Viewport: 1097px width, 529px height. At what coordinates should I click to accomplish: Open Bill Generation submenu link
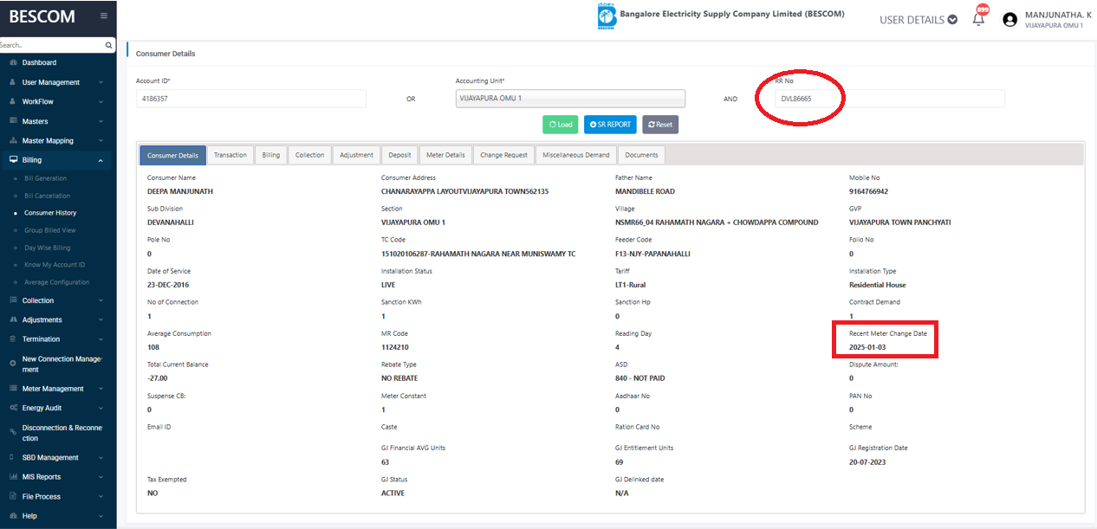click(x=45, y=178)
